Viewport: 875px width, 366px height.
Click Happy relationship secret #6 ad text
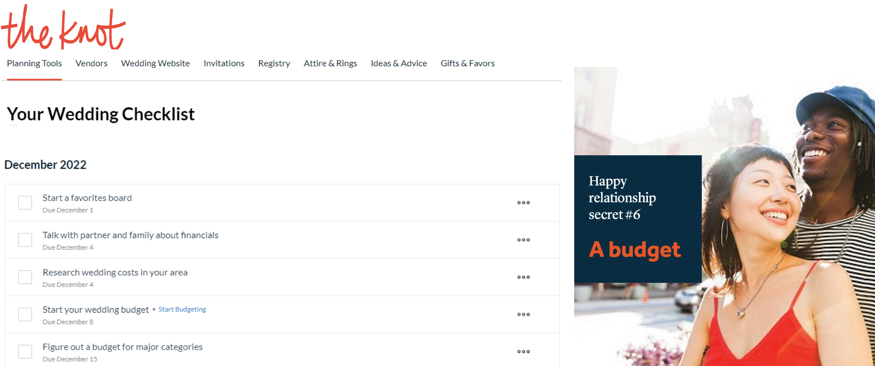(622, 198)
